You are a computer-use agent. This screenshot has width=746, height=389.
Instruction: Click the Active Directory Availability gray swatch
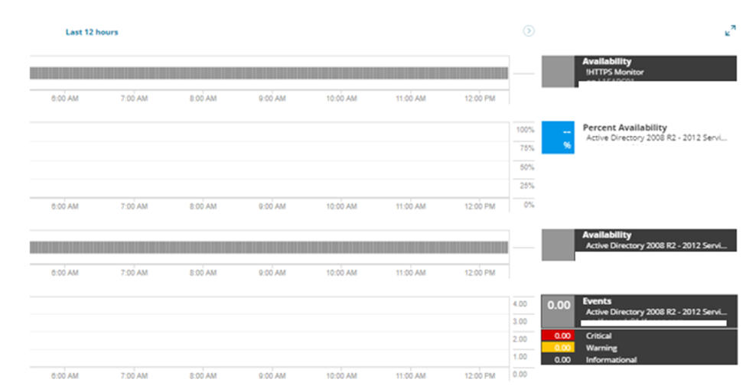pyautogui.click(x=558, y=245)
